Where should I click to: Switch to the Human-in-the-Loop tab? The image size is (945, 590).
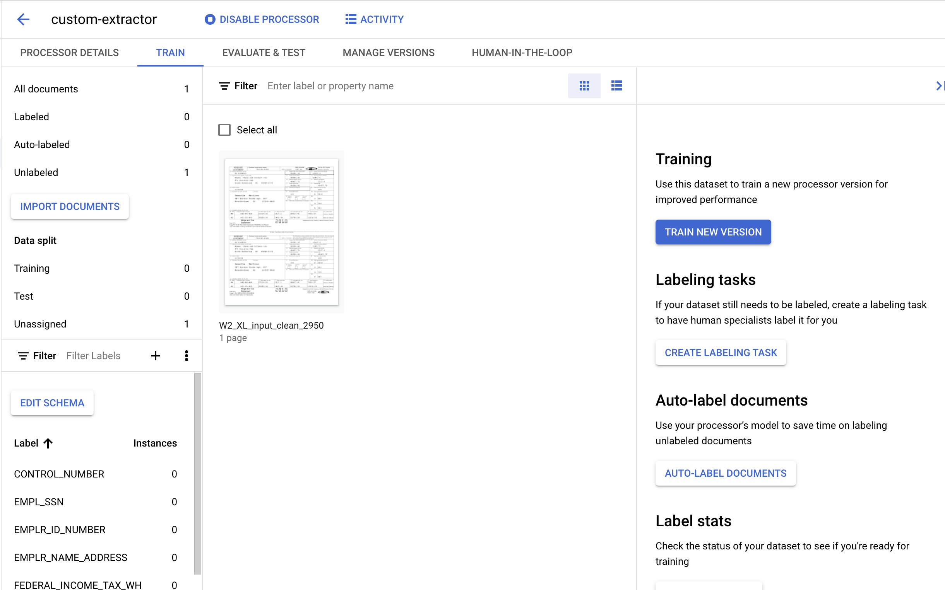point(522,52)
